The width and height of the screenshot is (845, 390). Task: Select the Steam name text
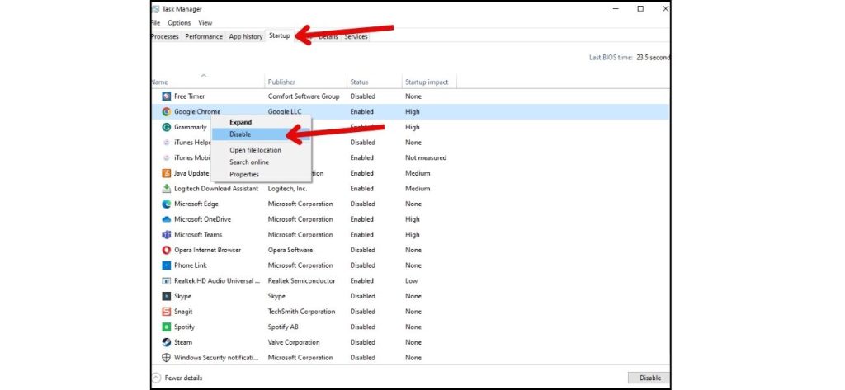click(182, 342)
